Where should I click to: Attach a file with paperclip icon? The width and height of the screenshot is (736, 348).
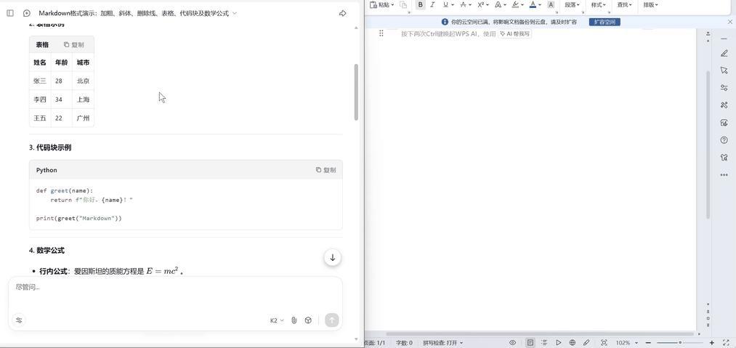pyautogui.click(x=294, y=320)
